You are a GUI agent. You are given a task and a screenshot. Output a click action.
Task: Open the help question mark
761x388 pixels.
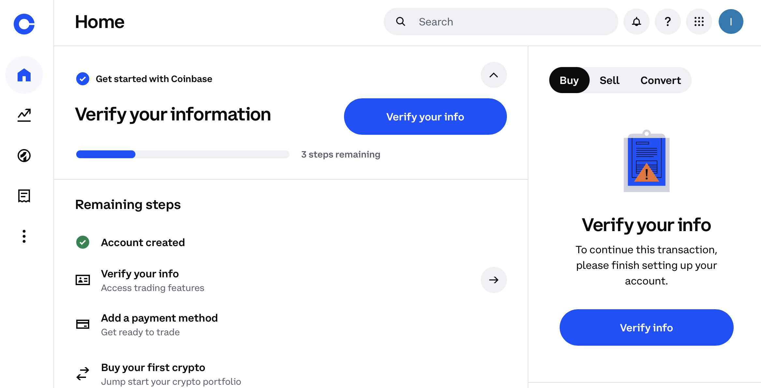click(668, 21)
